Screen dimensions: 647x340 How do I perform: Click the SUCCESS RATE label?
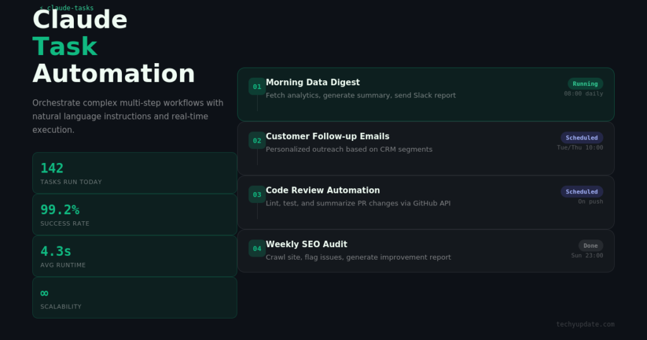pos(65,224)
